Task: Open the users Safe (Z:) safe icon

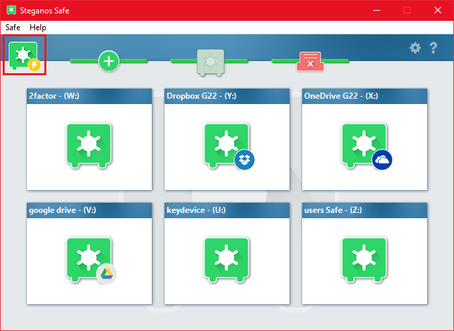Action: tap(365, 258)
